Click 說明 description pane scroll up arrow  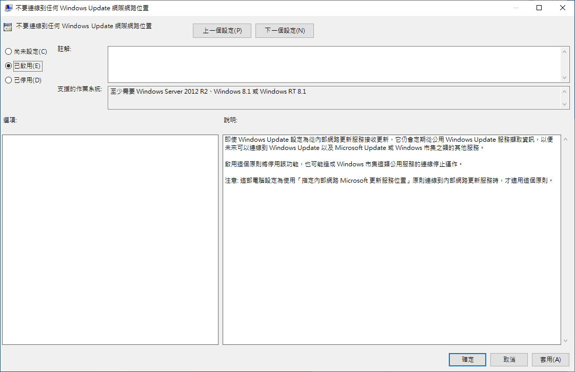pyautogui.click(x=565, y=139)
